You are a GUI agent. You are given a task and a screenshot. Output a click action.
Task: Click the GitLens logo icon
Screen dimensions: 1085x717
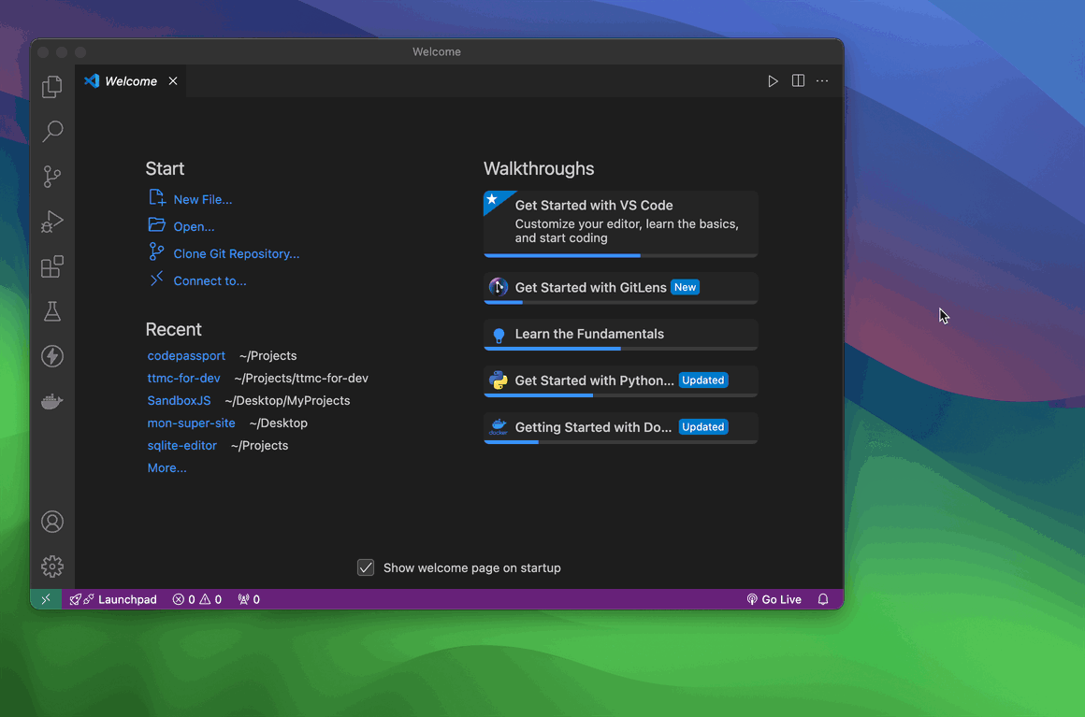click(499, 287)
